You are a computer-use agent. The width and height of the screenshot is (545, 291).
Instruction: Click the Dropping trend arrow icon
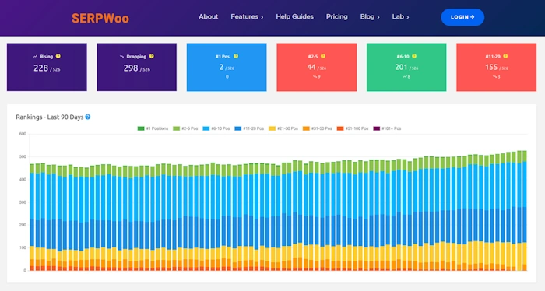click(121, 56)
